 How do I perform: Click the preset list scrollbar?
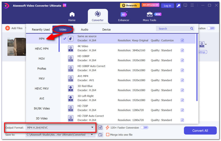pos(197,67)
